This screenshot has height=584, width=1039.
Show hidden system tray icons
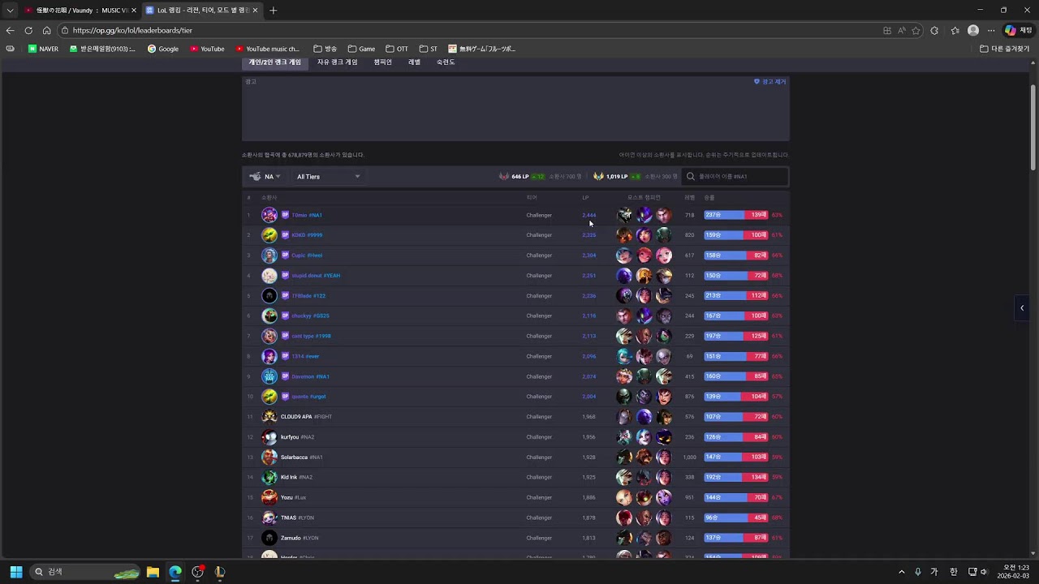tap(901, 572)
